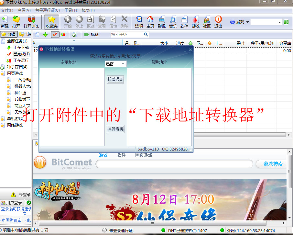This screenshot has height=235, width=293.
Task: Open the 影视 movies icon
Action: (162, 22)
